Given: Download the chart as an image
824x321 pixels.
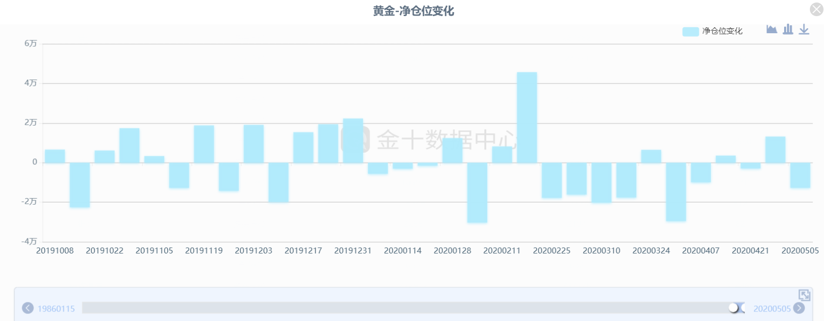Looking at the screenshot, I should click(804, 30).
